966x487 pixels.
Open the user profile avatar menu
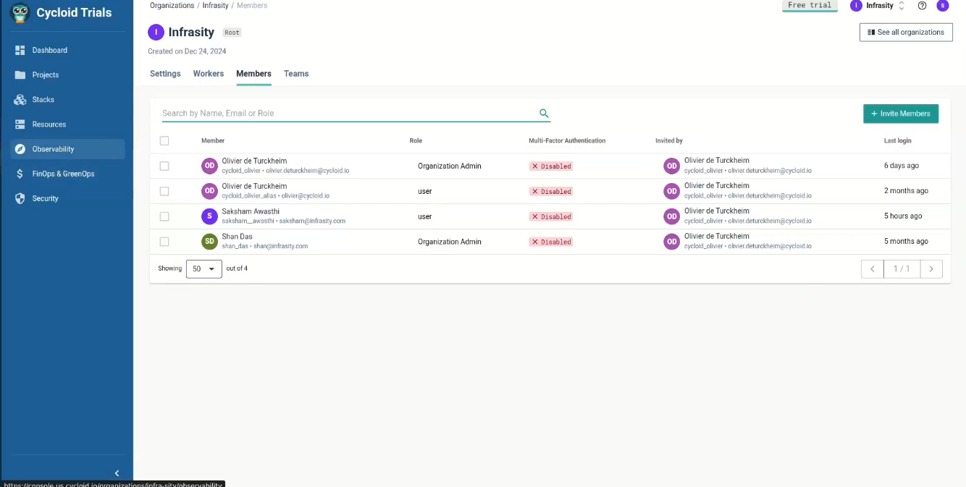(x=942, y=6)
